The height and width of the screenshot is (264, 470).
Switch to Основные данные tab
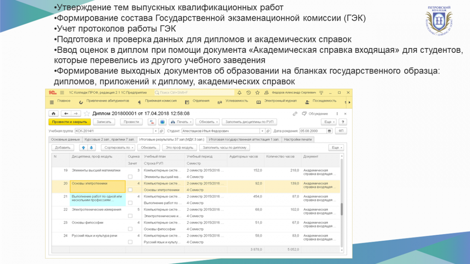[65, 139]
